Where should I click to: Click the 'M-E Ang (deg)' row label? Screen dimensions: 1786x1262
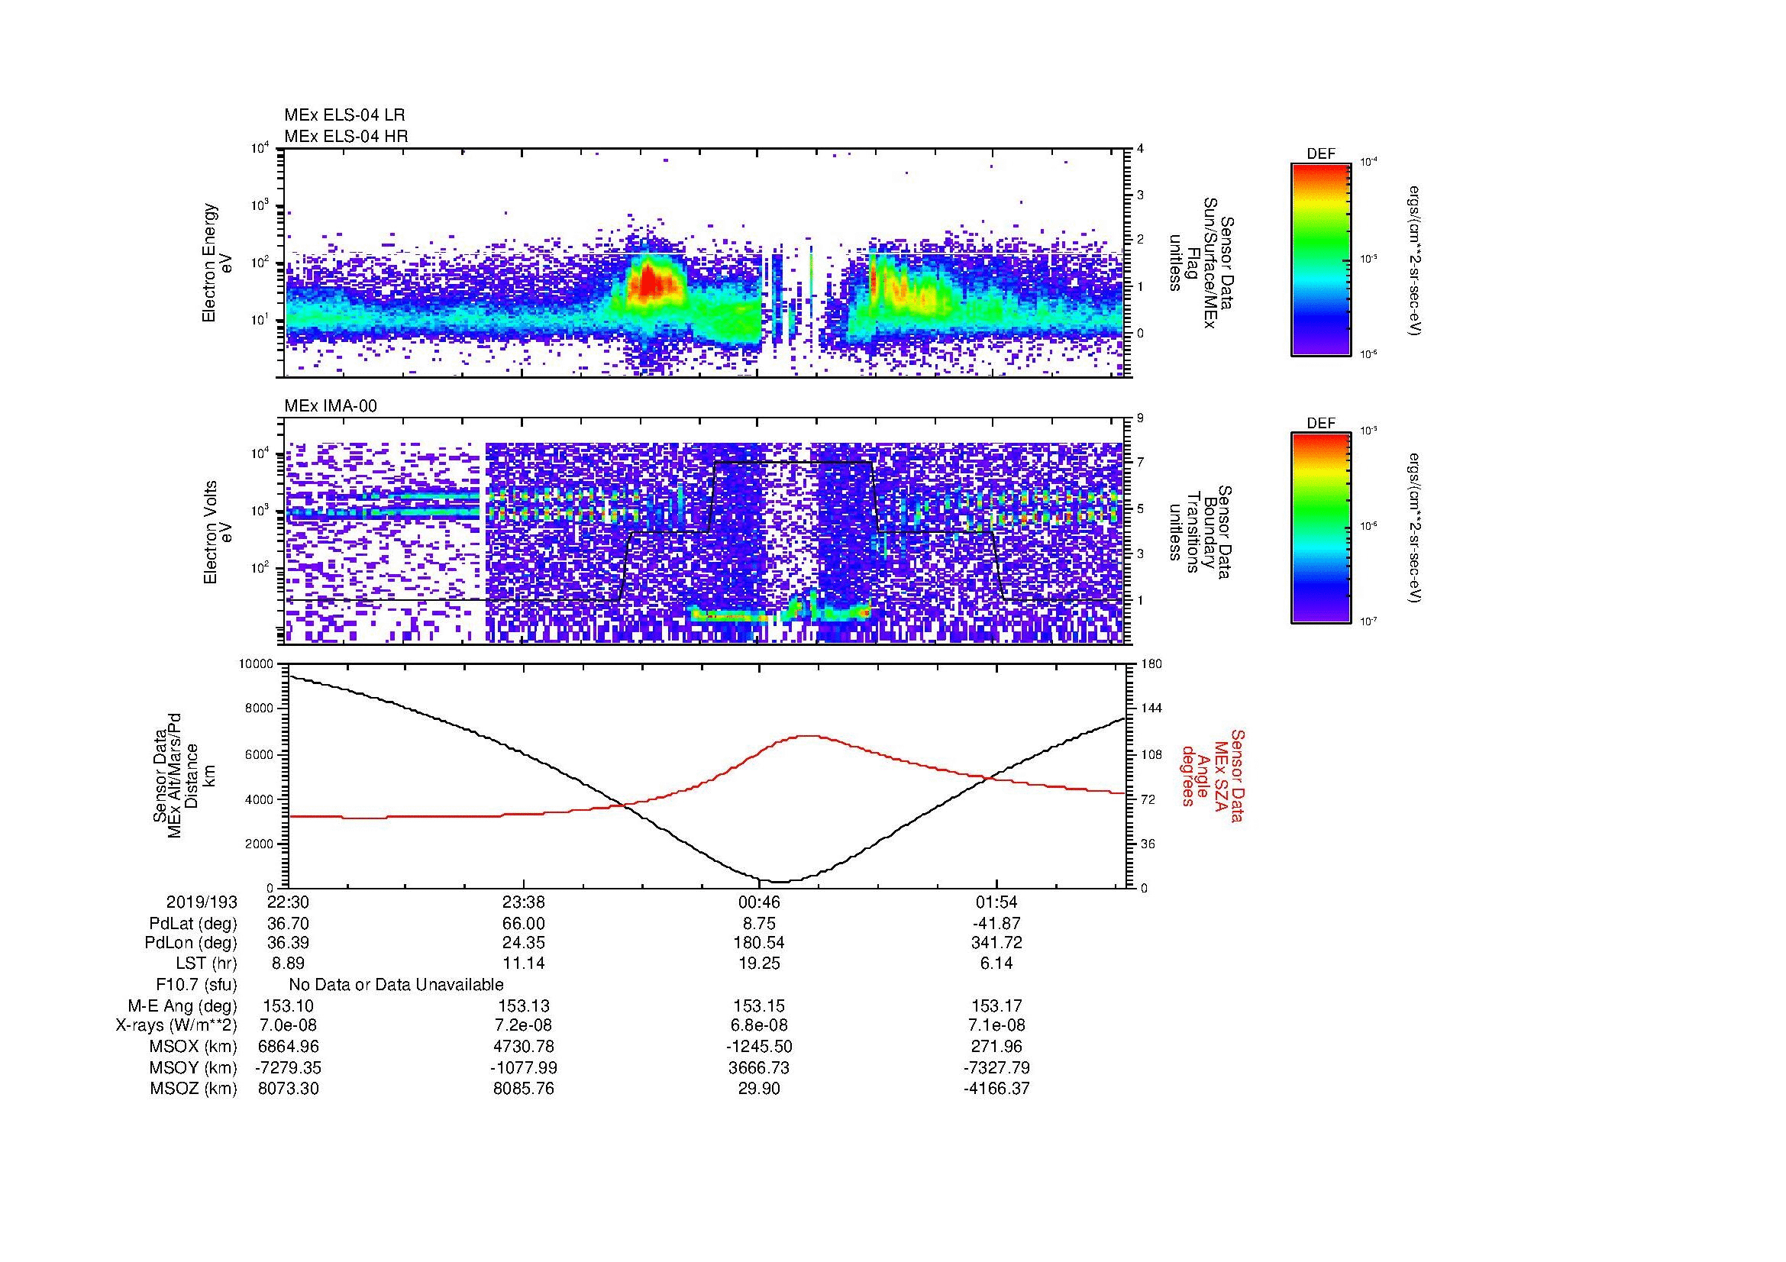182,1006
